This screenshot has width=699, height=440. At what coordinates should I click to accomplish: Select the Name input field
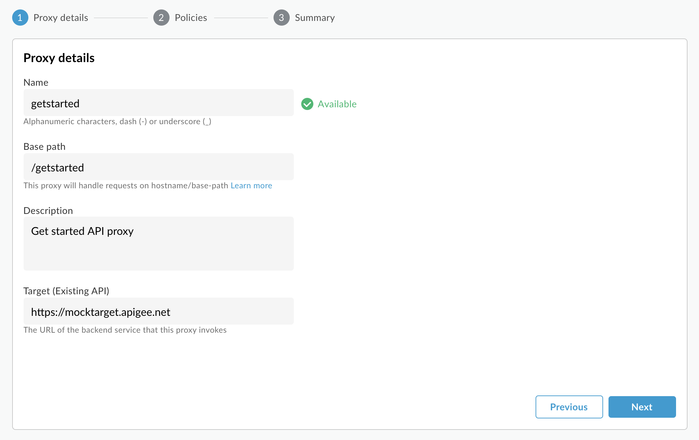pos(158,103)
